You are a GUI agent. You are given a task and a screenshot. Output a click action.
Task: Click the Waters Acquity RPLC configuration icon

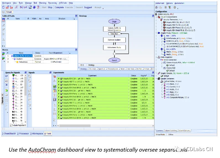[156, 14]
